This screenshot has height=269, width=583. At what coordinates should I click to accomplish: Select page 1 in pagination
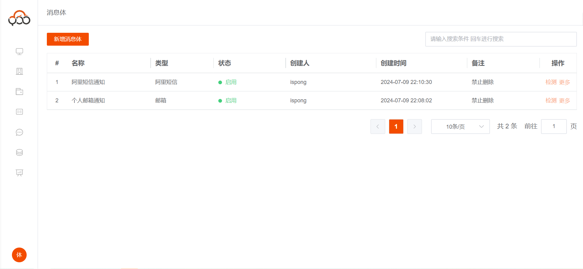[396, 127]
